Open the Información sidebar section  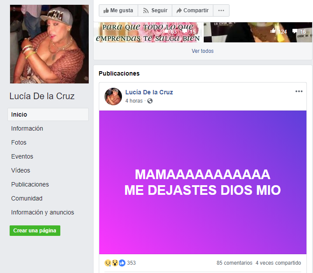(27, 128)
